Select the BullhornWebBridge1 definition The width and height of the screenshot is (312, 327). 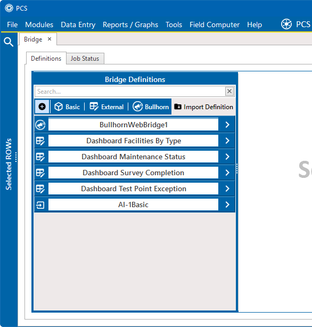133,125
